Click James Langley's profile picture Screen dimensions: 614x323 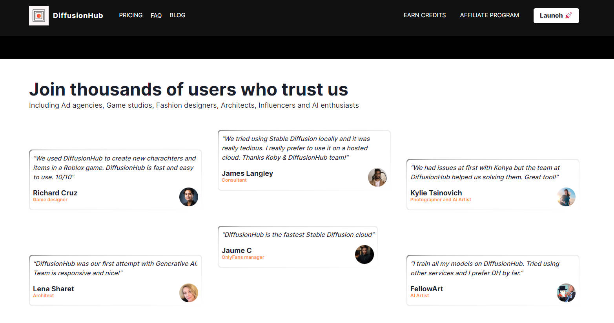[x=377, y=177]
